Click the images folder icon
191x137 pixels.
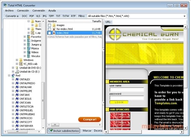tap(54, 25)
